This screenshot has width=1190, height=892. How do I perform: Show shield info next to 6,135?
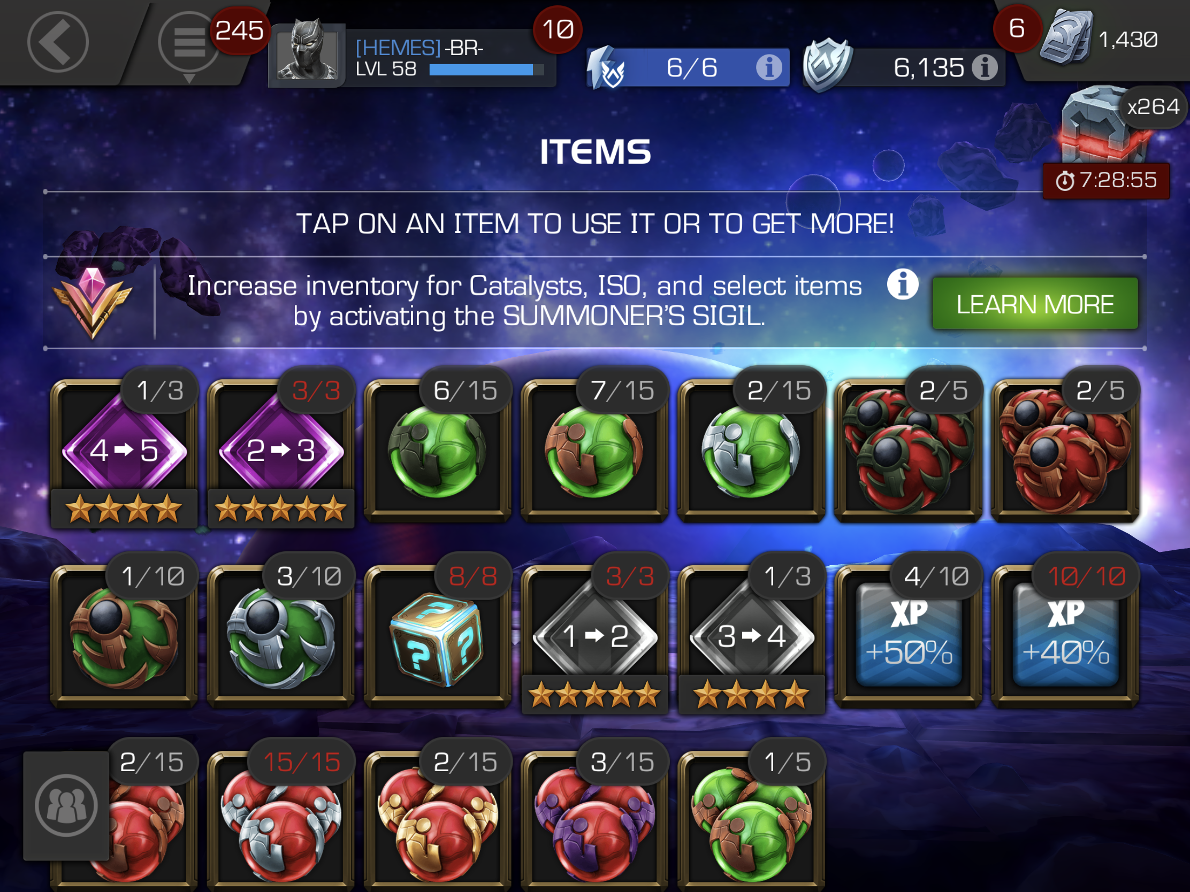(985, 68)
